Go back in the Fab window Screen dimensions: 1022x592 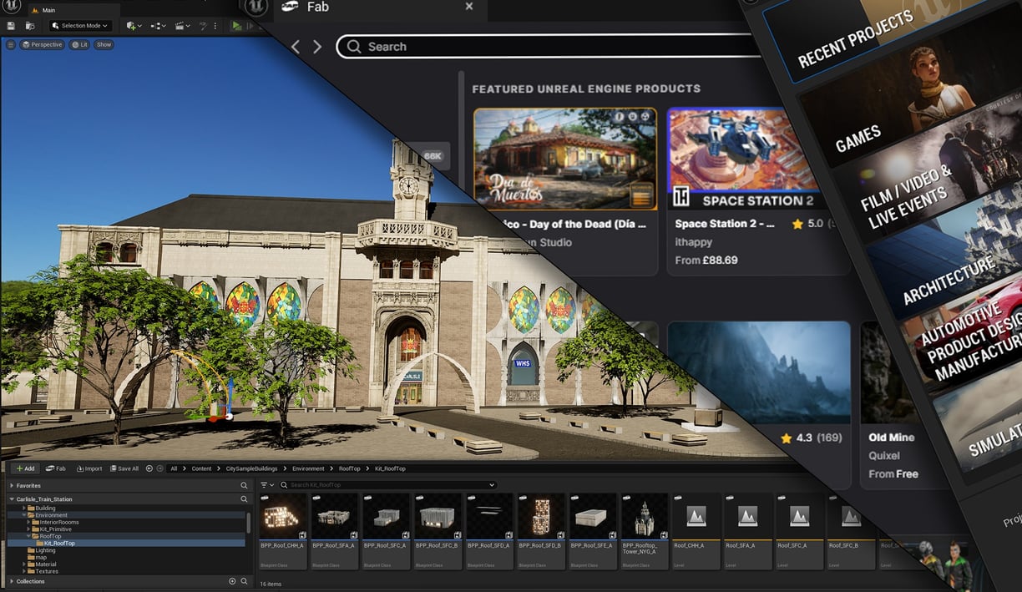296,47
